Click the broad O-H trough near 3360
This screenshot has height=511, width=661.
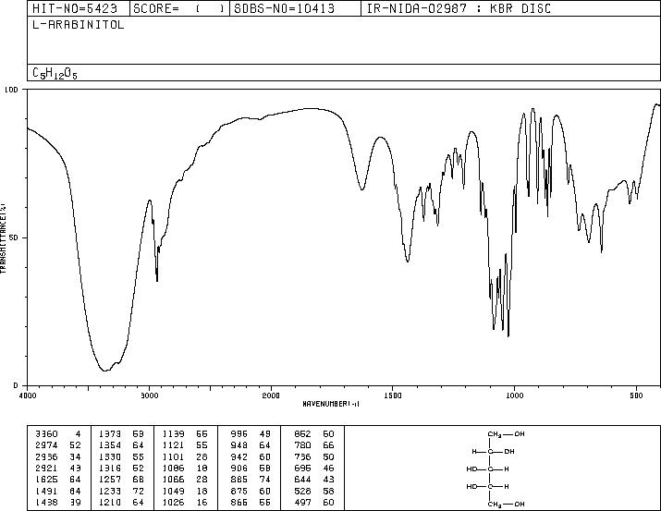pyautogui.click(x=105, y=370)
